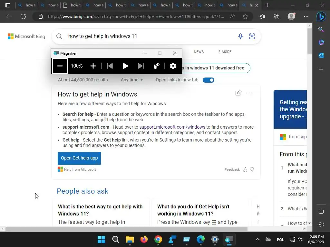Open the Any time filter dropdown
This screenshot has height=247, width=330.
(x=132, y=80)
